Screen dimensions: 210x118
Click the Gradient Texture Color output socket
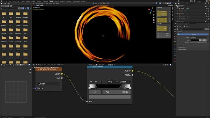pos(62,74)
